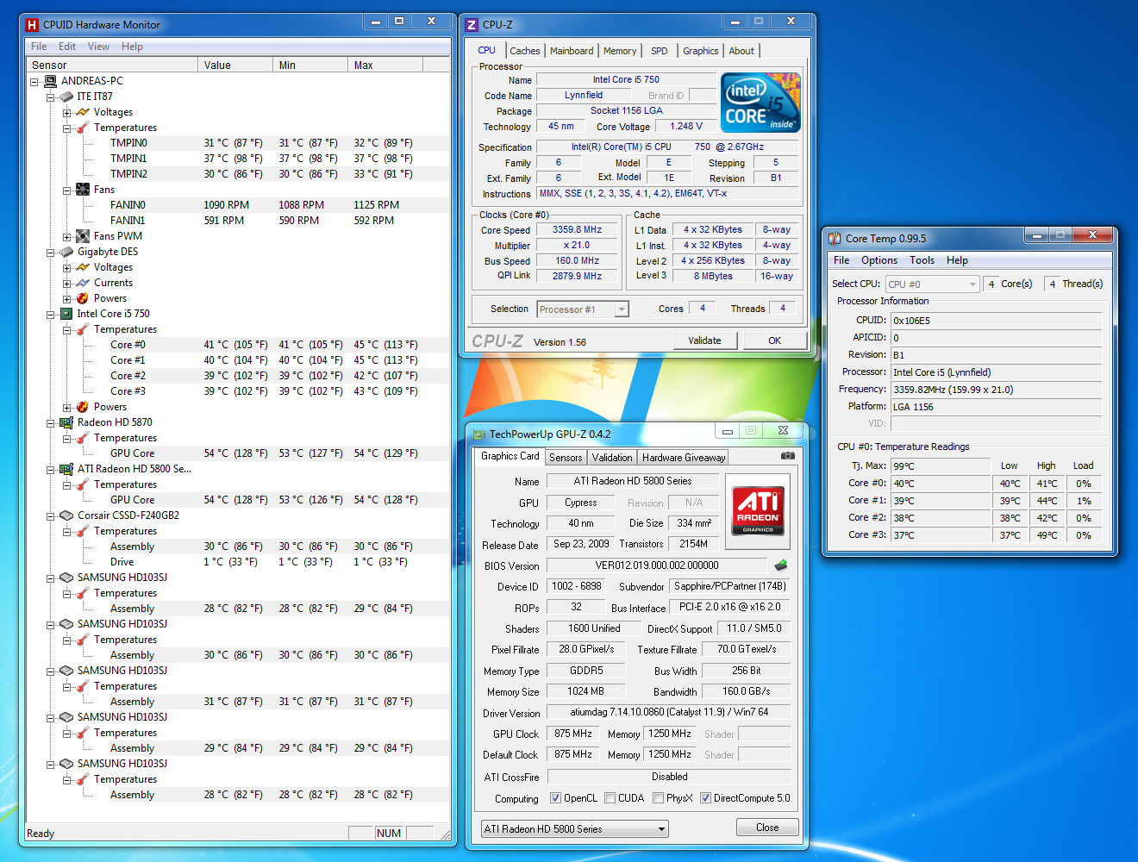The height and width of the screenshot is (862, 1138).
Task: Toggle the OpenCL checkbox
Action: 555,798
